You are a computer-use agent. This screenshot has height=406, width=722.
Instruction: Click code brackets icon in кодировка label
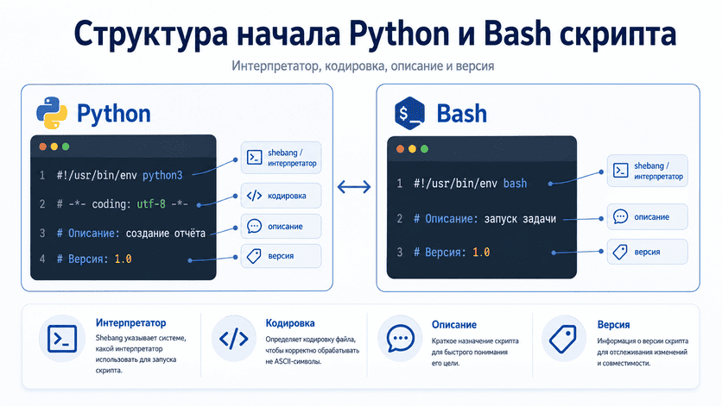(254, 196)
